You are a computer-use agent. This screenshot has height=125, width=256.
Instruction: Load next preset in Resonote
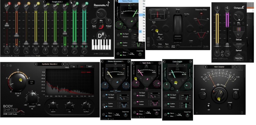pos(71,2)
